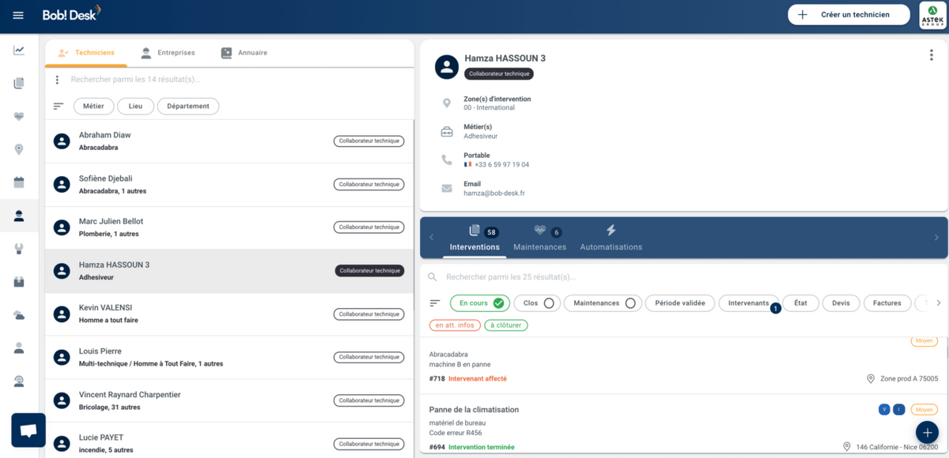Open the inventory box icon in sidebar
The image size is (949, 458).
(x=19, y=282)
